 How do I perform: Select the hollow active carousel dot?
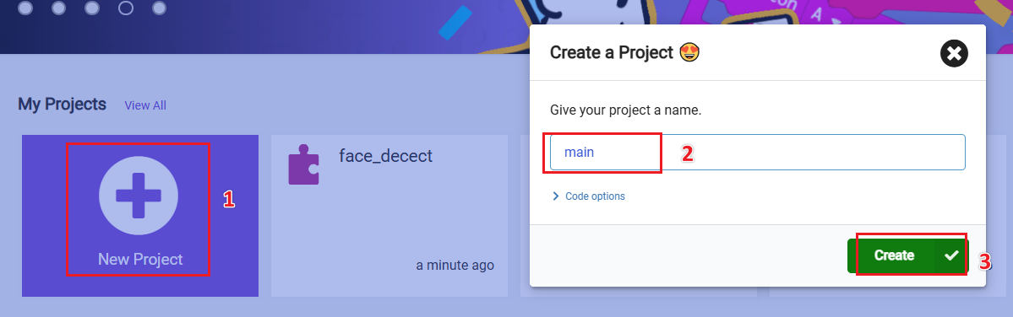126,8
